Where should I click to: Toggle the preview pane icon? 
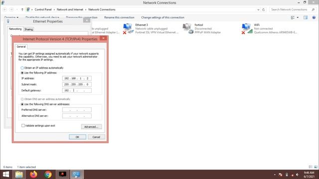[306, 18]
